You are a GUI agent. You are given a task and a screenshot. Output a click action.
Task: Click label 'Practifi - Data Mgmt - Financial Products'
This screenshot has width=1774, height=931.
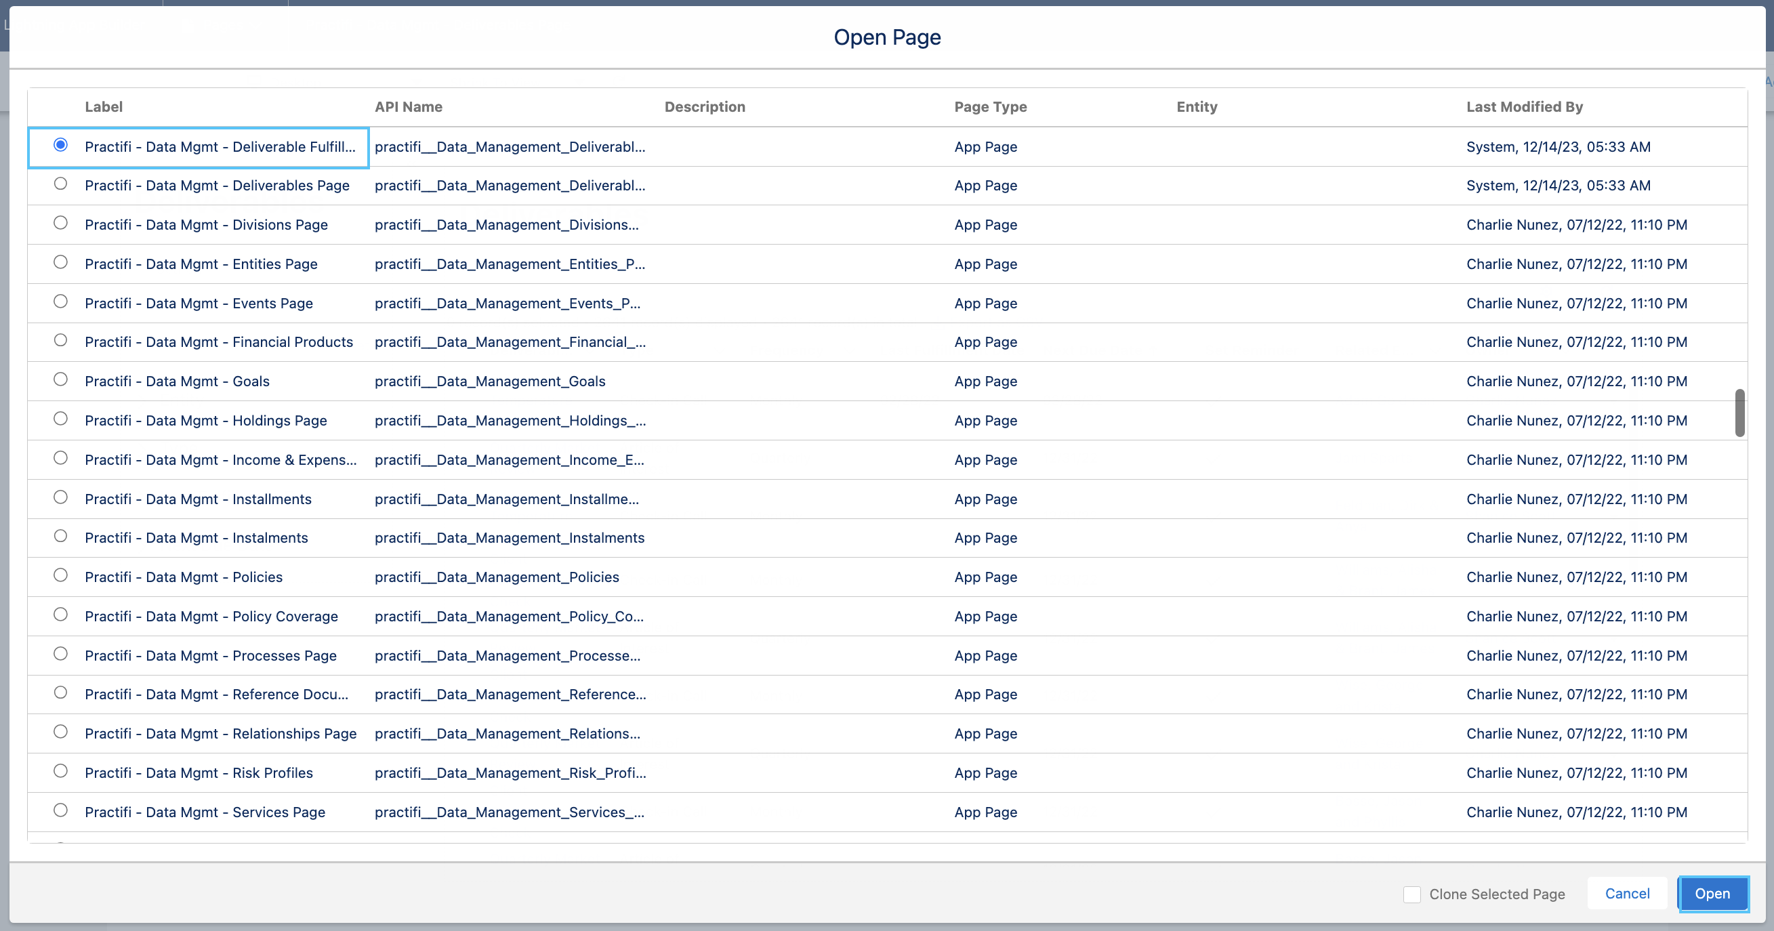tap(218, 342)
